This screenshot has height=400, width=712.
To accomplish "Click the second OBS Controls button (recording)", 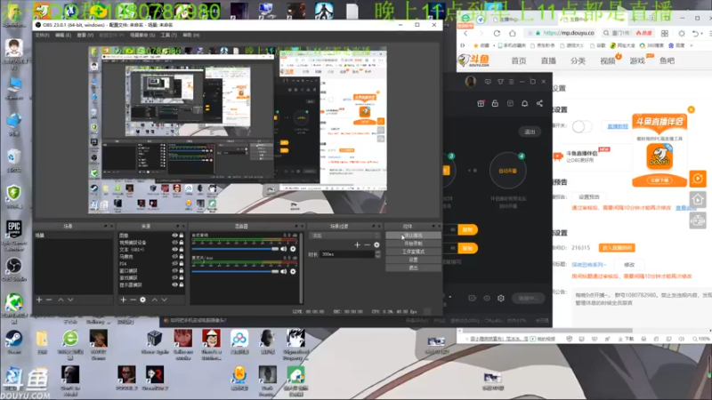I will click(413, 244).
